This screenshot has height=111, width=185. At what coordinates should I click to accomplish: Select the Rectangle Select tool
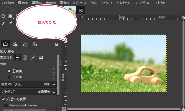pos(10,16)
